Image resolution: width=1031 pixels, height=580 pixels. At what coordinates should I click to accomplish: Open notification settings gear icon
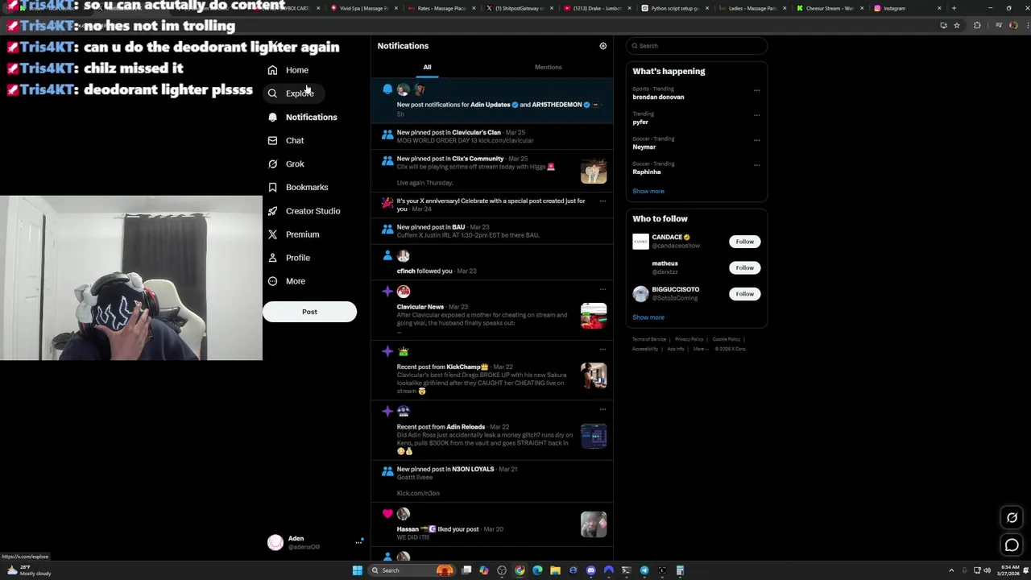pyautogui.click(x=602, y=46)
